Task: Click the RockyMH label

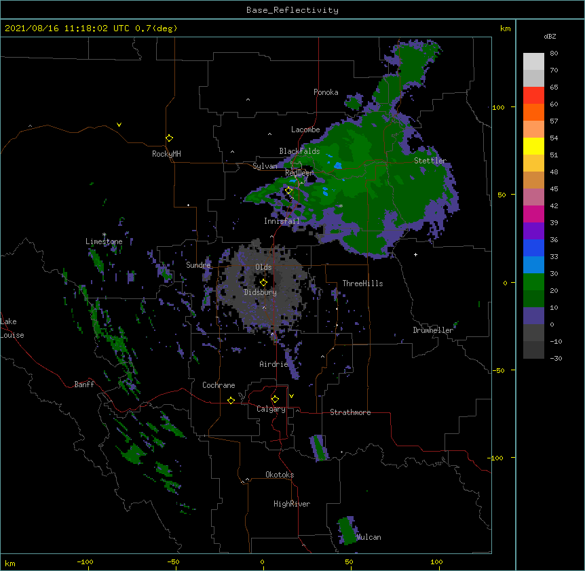Action: [x=166, y=154]
